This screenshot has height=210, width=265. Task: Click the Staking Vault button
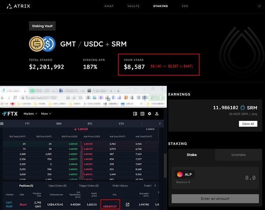42,26
